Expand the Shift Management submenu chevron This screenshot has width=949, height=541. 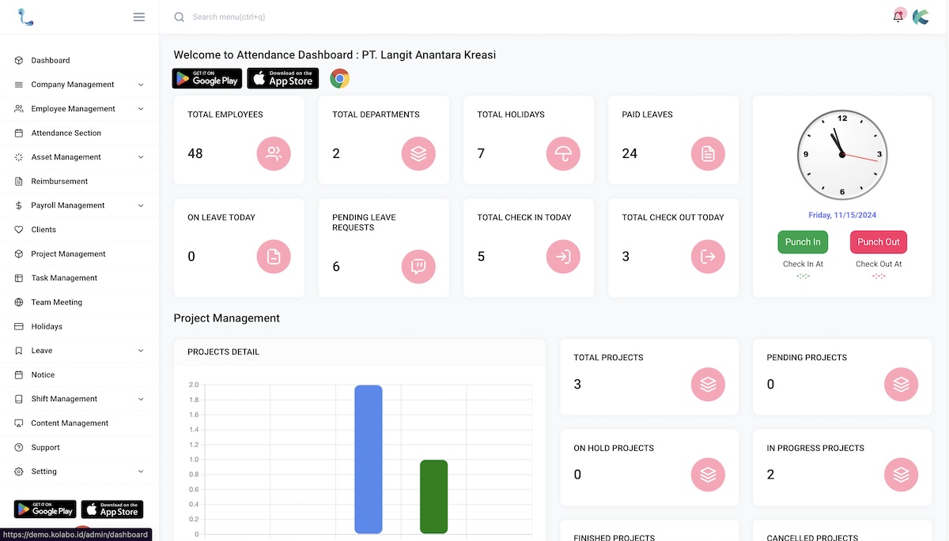tap(141, 399)
